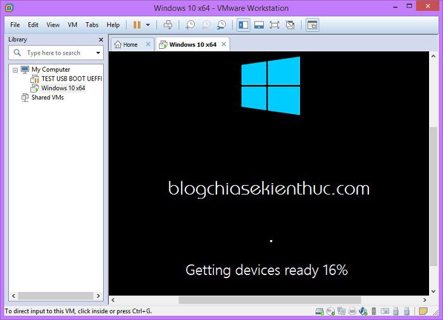
Task: Maximize the VMware Workstation window
Action: [409, 6]
